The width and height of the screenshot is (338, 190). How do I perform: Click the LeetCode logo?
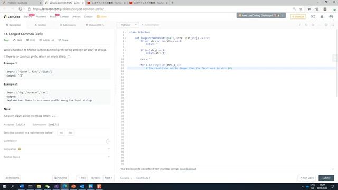click(x=12, y=16)
